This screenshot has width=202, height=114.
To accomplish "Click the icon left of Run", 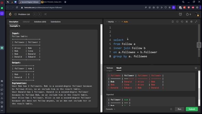I will (x=171, y=109).
